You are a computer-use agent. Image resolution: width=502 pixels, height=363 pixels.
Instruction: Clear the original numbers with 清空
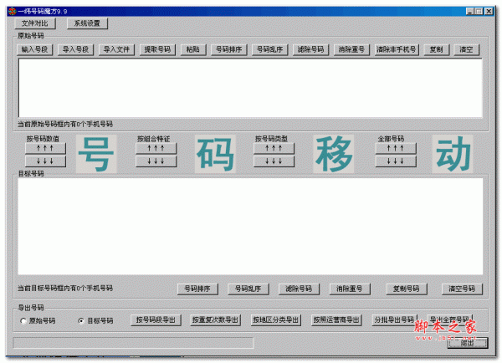467,49
